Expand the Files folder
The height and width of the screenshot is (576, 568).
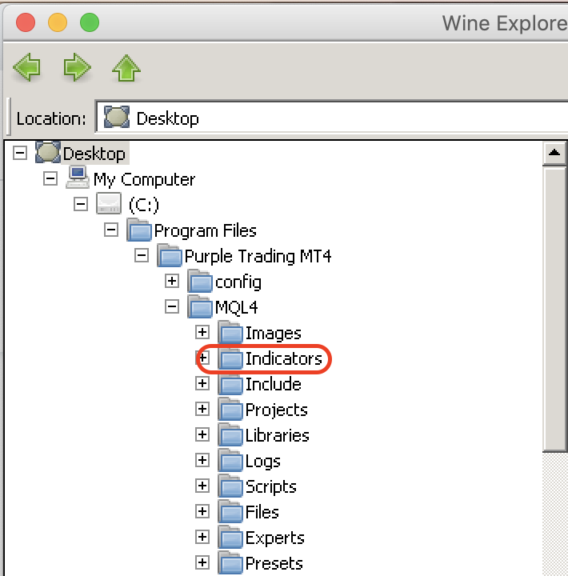point(202,511)
